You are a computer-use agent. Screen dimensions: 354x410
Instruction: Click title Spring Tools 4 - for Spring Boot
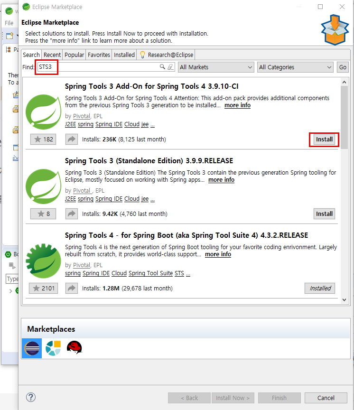[186, 235]
